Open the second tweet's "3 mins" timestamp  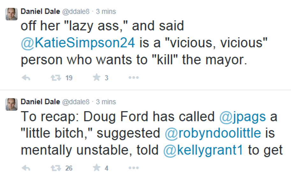point(106,102)
